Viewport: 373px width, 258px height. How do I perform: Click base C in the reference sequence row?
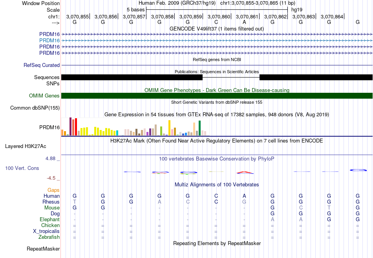coord(216,22)
